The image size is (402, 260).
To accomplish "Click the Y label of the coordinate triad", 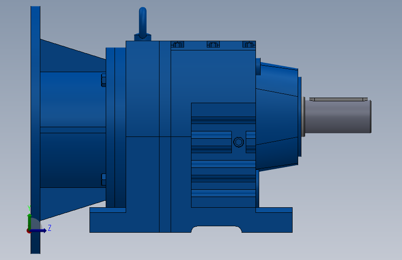I will (29, 208).
